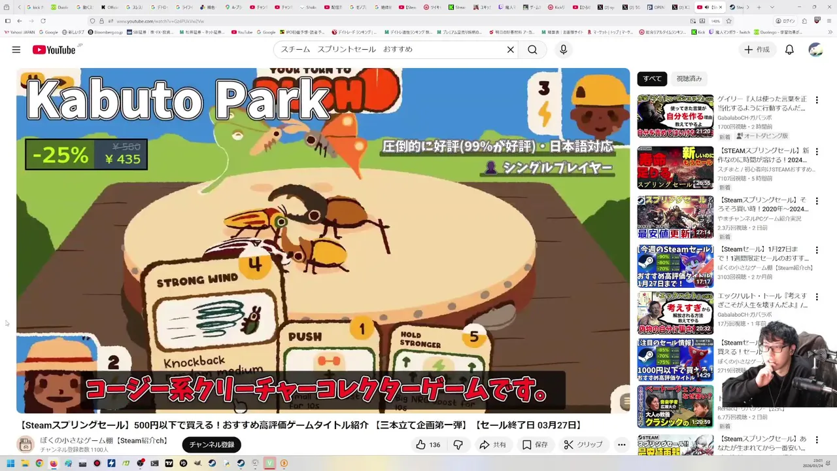This screenshot has width=837, height=471.
Task: Share the video via 共有 button
Action: coord(492,445)
